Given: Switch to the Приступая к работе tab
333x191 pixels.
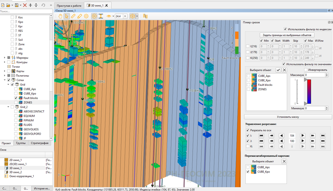Looking at the screenshot, I should click(x=69, y=6).
